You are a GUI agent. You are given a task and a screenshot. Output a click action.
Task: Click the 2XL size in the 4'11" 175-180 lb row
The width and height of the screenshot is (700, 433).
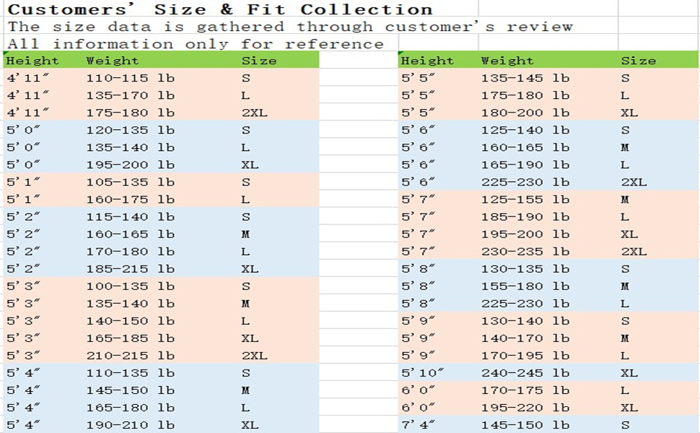pos(255,113)
